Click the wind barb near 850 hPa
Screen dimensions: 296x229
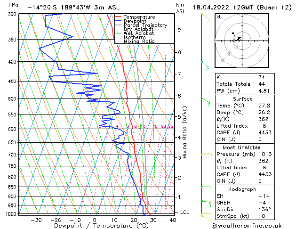206,188
